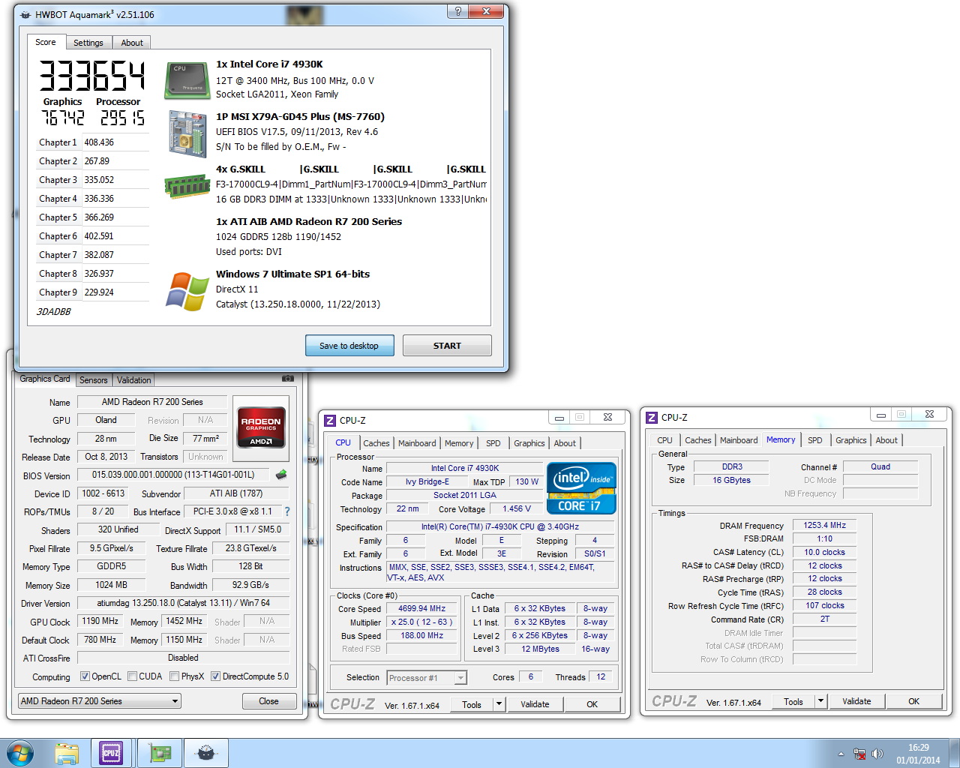The width and height of the screenshot is (960, 768).
Task: Click Close button in GPU-Z
Action: click(x=268, y=701)
